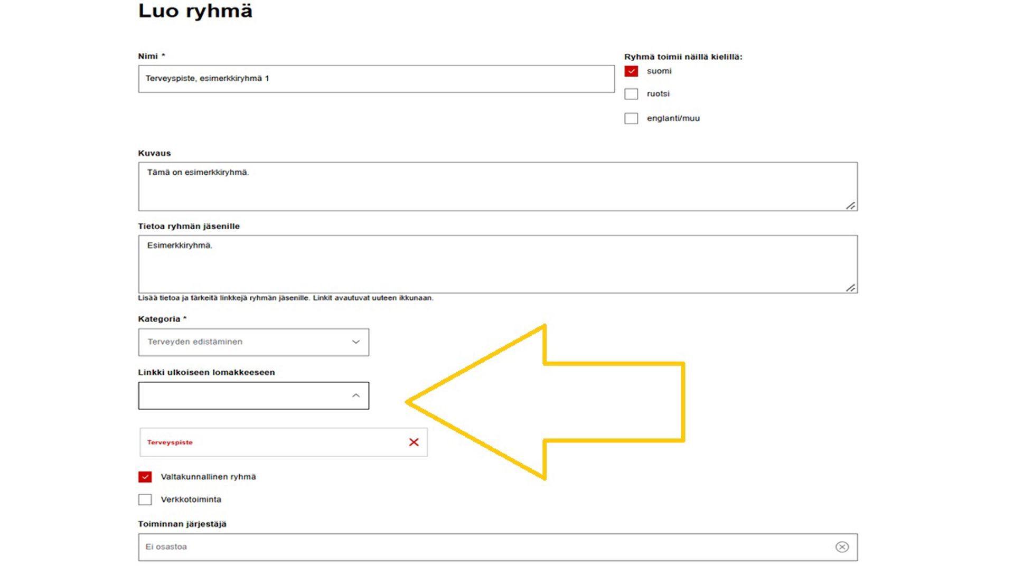
Task: Enable the Verkkotoiminta checkbox
Action: [145, 499]
